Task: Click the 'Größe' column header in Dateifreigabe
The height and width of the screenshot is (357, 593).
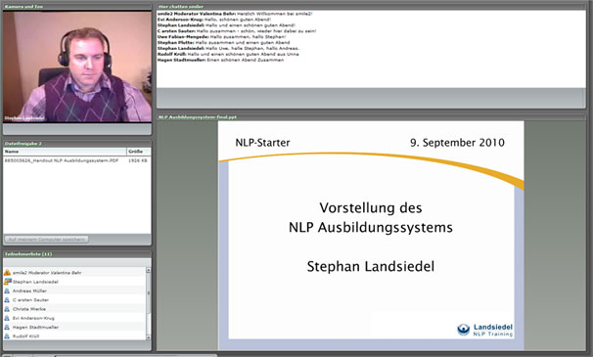Action: point(139,152)
